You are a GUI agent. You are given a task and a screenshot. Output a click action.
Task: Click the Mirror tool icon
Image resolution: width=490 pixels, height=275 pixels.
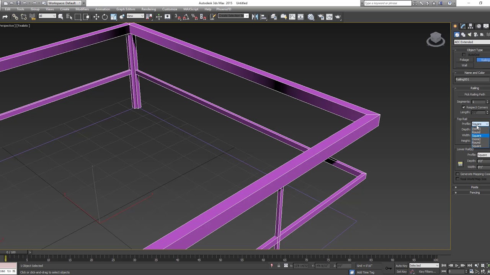tap(255, 17)
